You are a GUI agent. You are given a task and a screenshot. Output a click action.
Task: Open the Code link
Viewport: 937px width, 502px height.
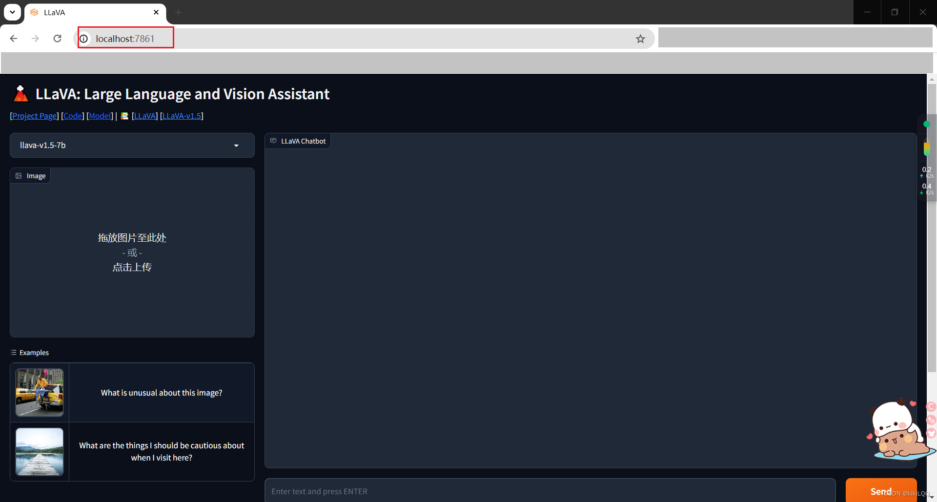pyautogui.click(x=72, y=116)
